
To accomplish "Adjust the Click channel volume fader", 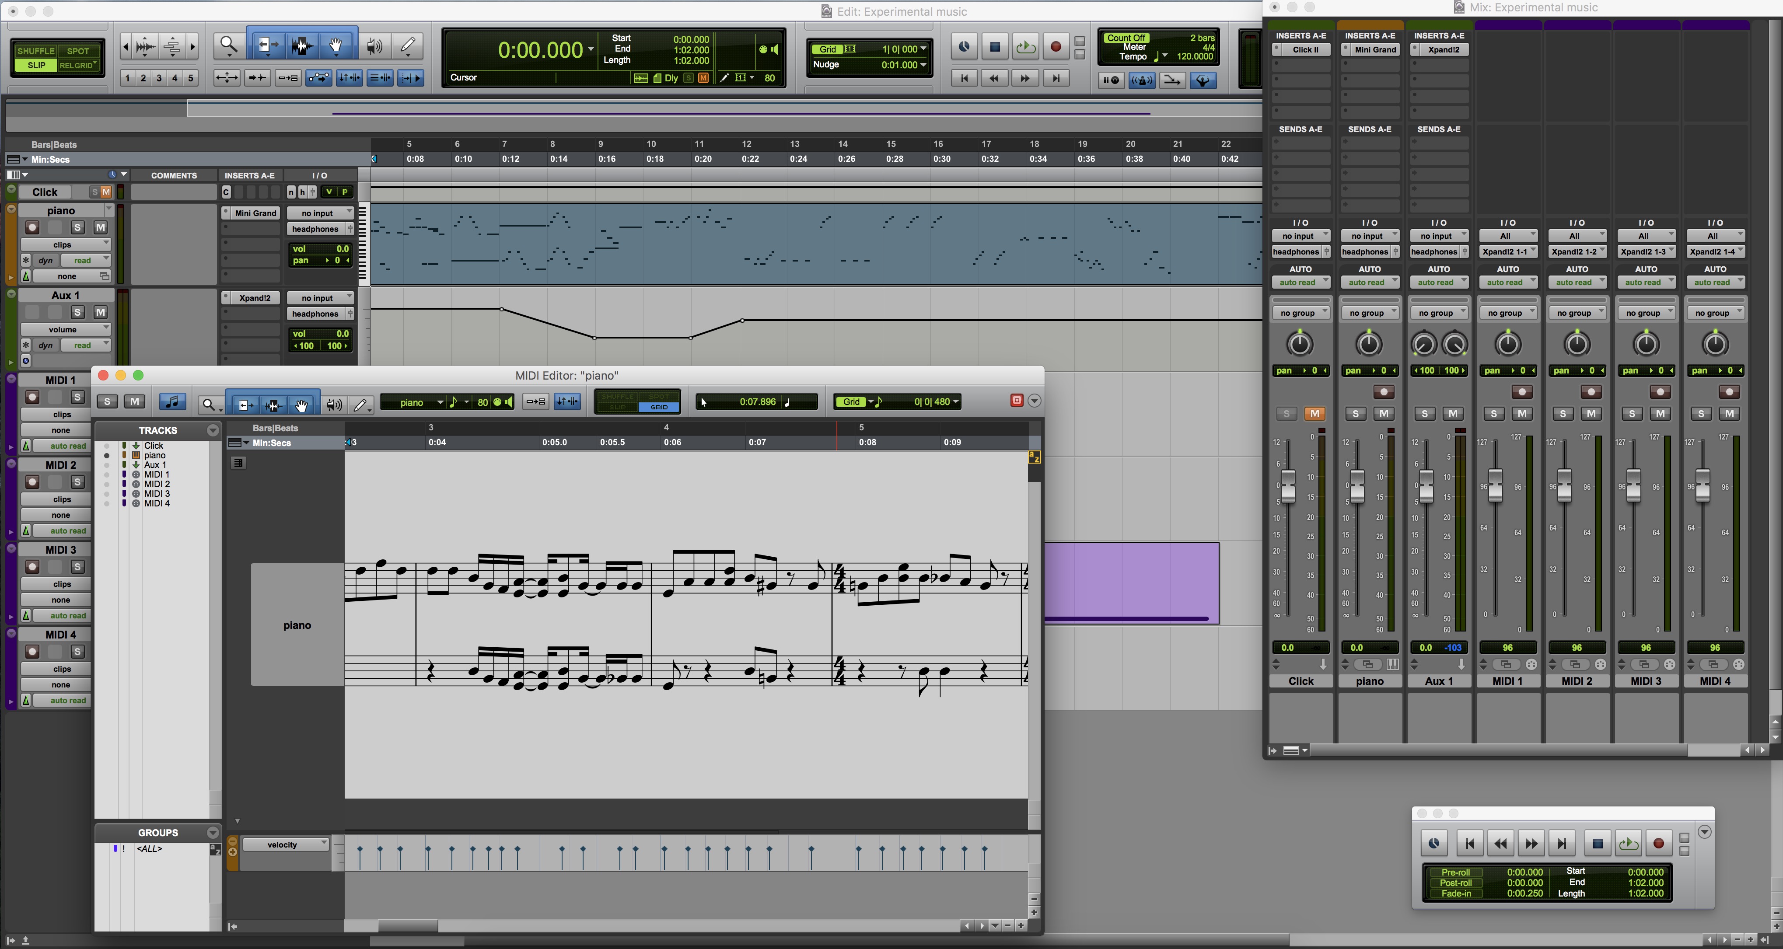I will coord(1287,486).
